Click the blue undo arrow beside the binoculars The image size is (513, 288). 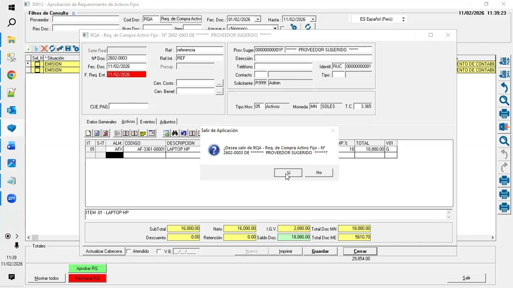point(184,133)
